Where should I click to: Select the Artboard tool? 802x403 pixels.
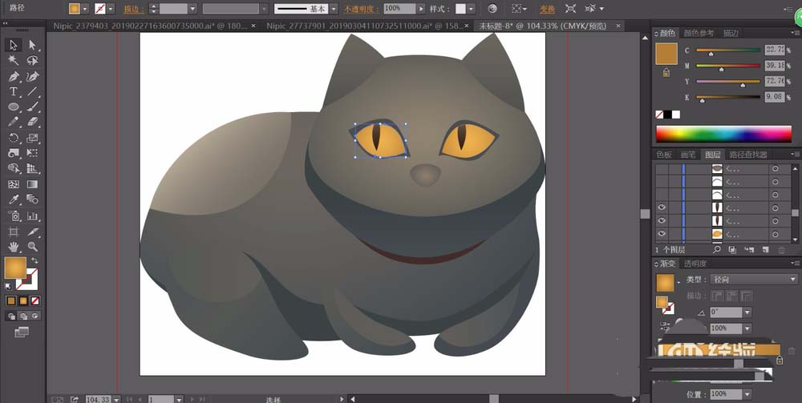(x=14, y=232)
